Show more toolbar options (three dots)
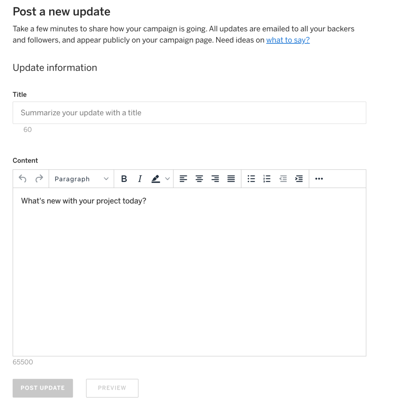Image resolution: width=393 pixels, height=406 pixels. pos(319,179)
